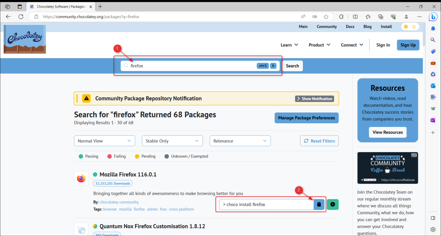The image size is (441, 236).
Task: Click the Sign In link
Action: [x=383, y=45]
